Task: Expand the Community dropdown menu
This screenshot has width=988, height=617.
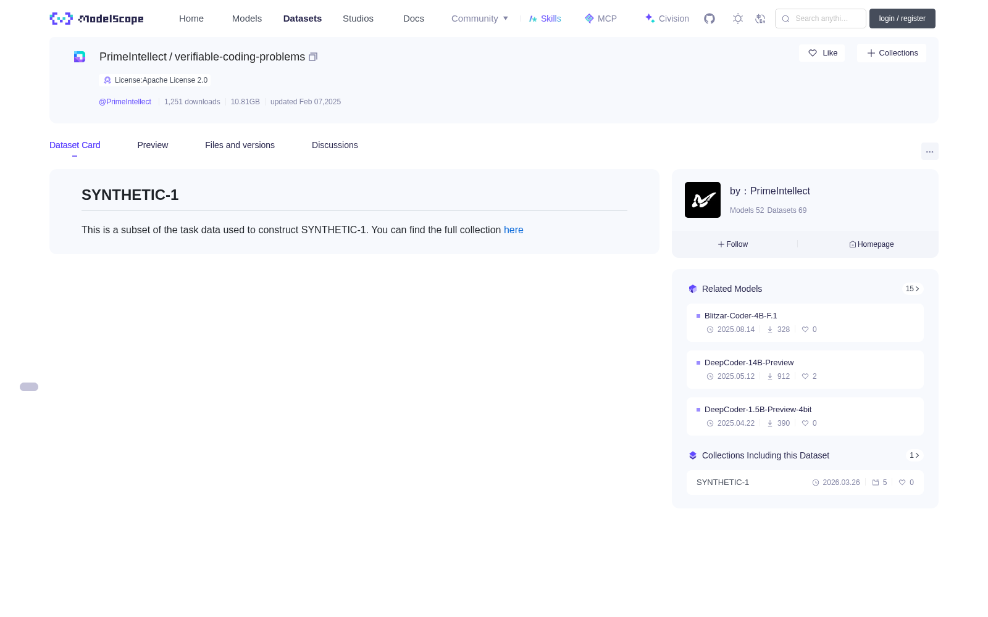Action: point(480,19)
